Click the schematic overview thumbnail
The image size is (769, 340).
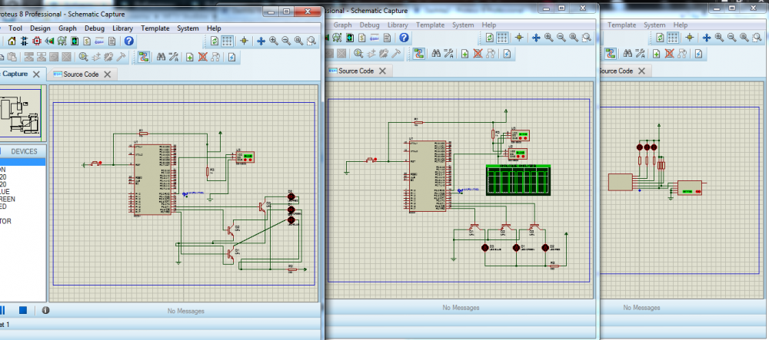pos(22,114)
